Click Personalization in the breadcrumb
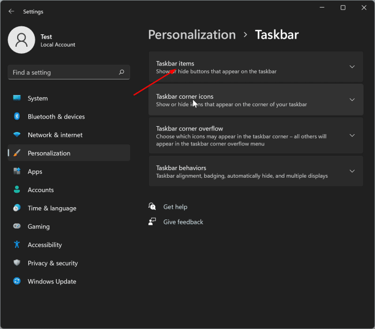 192,34
